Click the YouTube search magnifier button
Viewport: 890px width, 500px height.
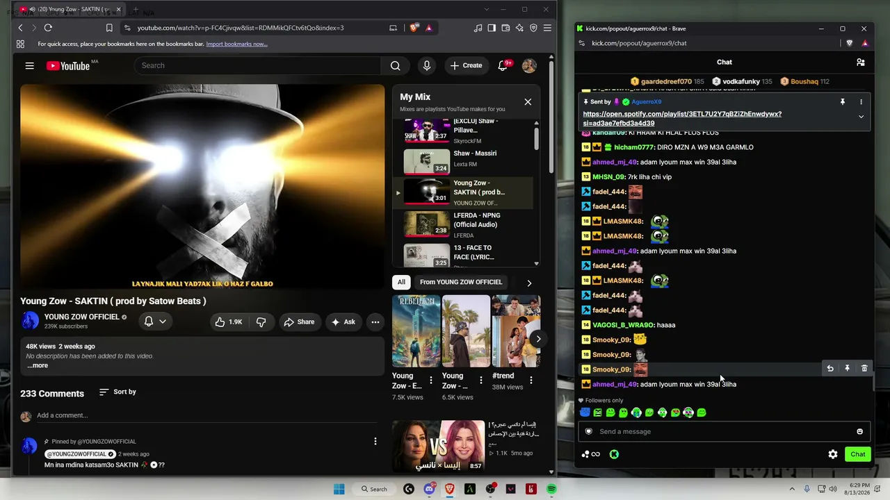click(x=395, y=65)
